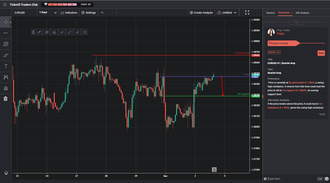
Task: Pick the long position tool in floating toolbar
Action: click(54, 32)
